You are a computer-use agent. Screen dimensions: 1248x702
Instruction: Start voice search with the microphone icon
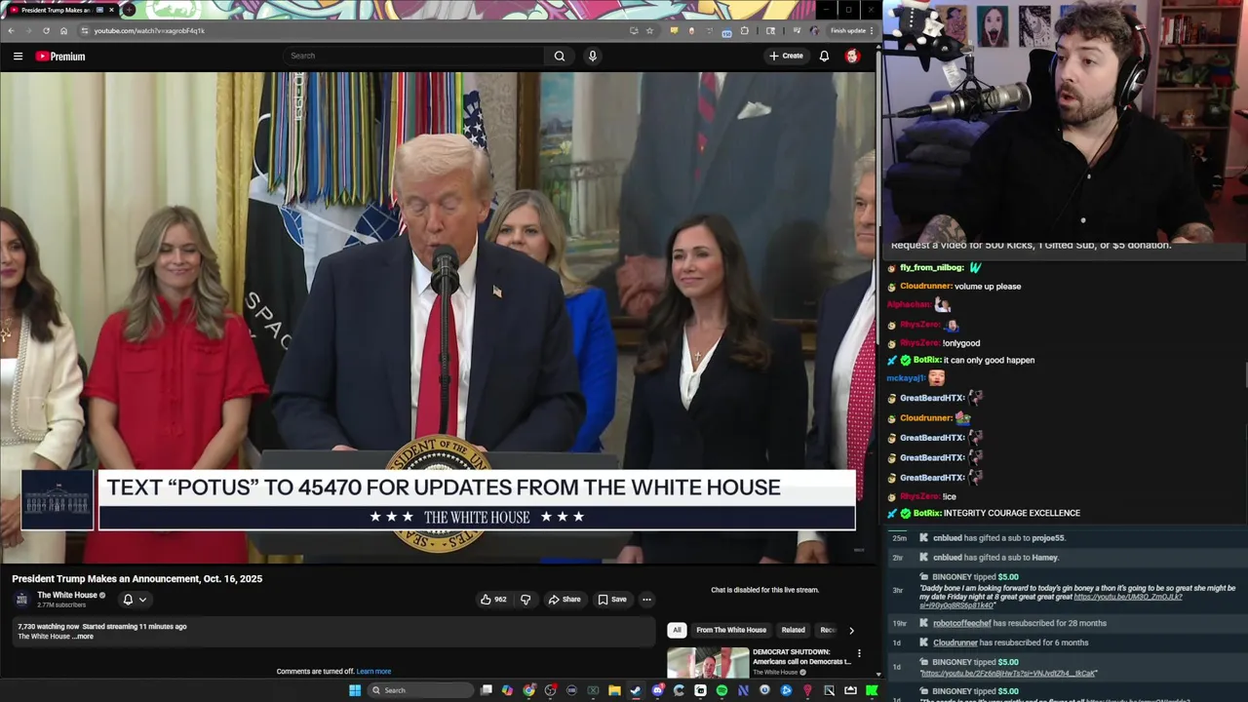tap(592, 56)
